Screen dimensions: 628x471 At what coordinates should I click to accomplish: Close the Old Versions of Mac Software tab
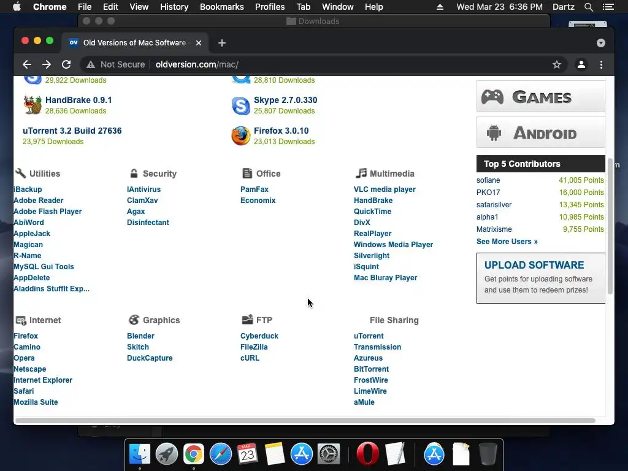click(x=199, y=43)
